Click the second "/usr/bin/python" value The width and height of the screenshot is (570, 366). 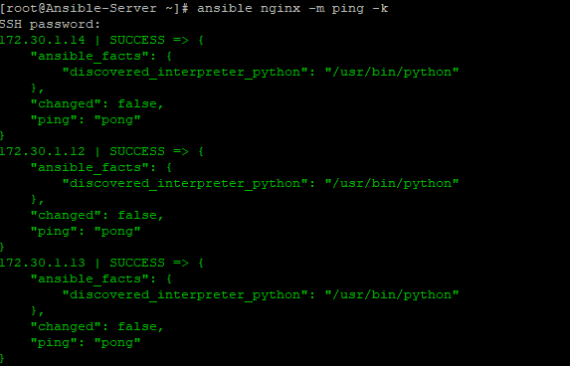(392, 184)
